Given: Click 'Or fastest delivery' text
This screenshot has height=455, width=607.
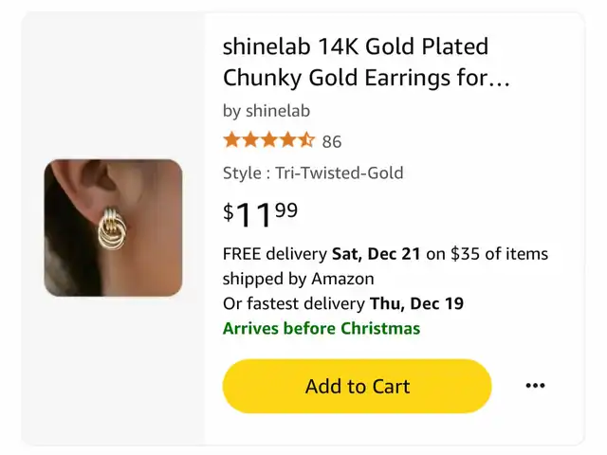Looking at the screenshot, I should (x=293, y=304).
